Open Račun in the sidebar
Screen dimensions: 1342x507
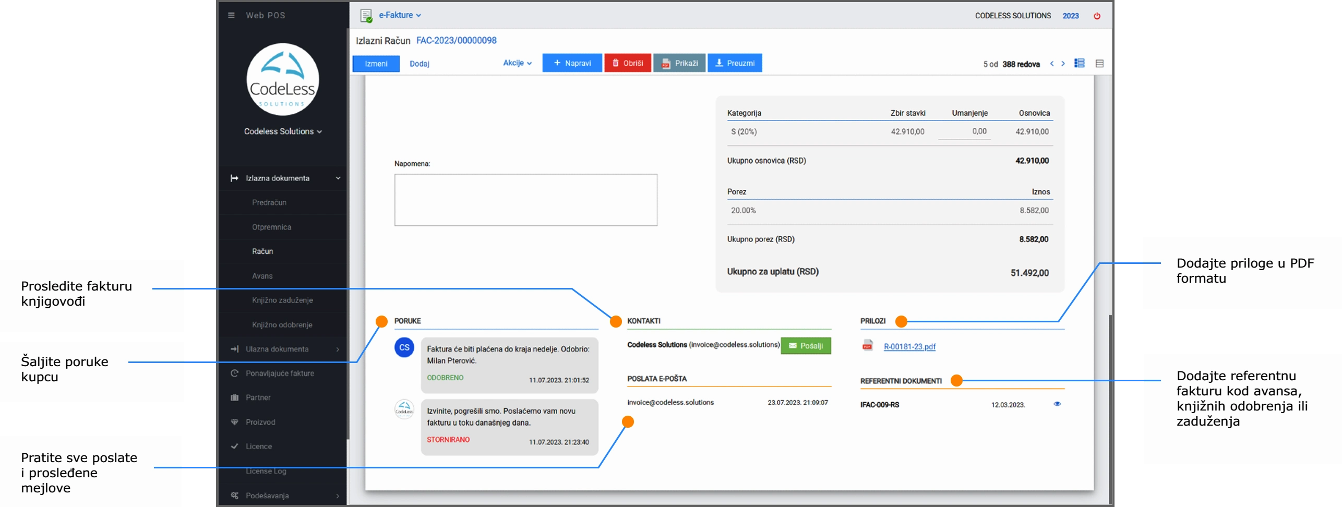pyautogui.click(x=262, y=251)
